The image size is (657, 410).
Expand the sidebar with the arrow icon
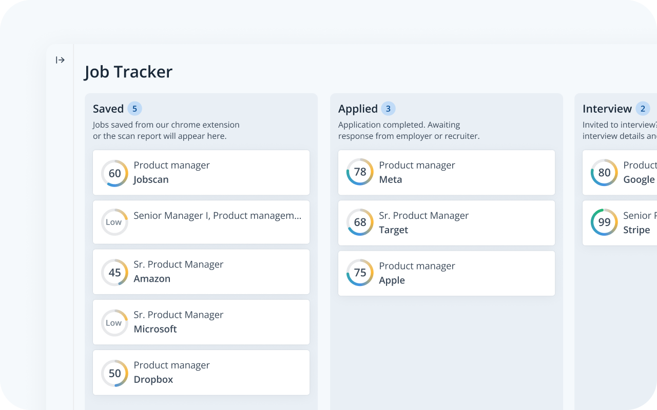(x=60, y=60)
